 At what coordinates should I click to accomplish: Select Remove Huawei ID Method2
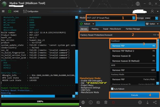pyautogui.click(x=133, y=61)
